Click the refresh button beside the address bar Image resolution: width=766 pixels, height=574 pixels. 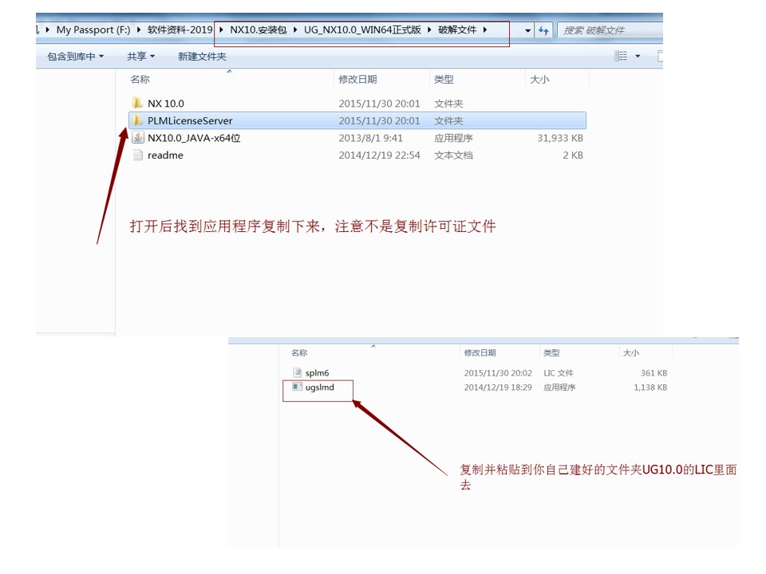tap(543, 30)
